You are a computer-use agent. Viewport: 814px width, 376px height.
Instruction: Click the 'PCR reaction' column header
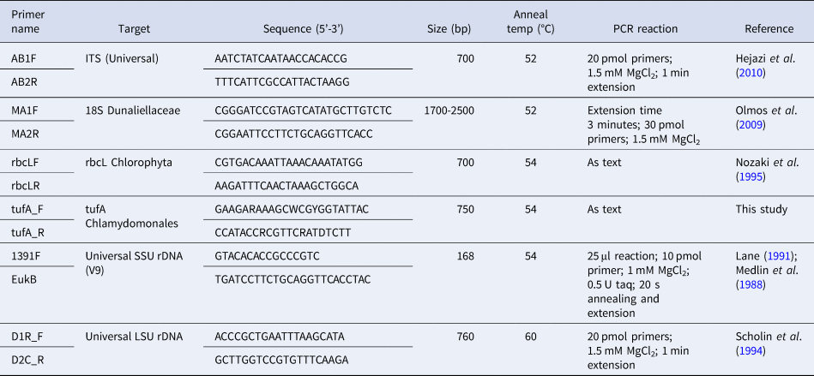coord(645,28)
